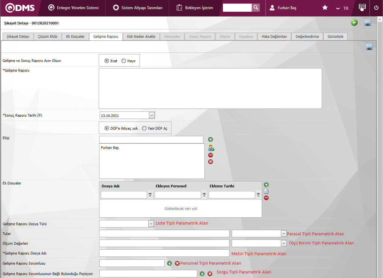The image size is (383, 278).
Task: Open the Bekleyen İşlerim menu
Action: 195,8
